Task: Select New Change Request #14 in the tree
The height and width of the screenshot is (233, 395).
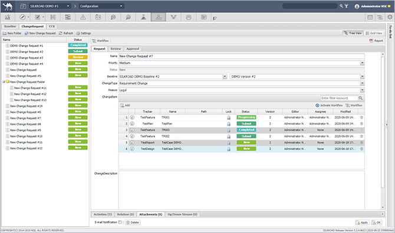Action: (x=26, y=106)
